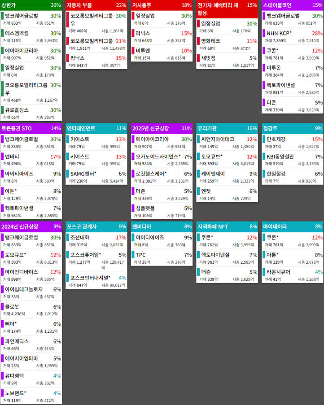This screenshot has width=324, height=405.
Task: Click 아톤* in 마이데이터 card
Action: (293, 258)
